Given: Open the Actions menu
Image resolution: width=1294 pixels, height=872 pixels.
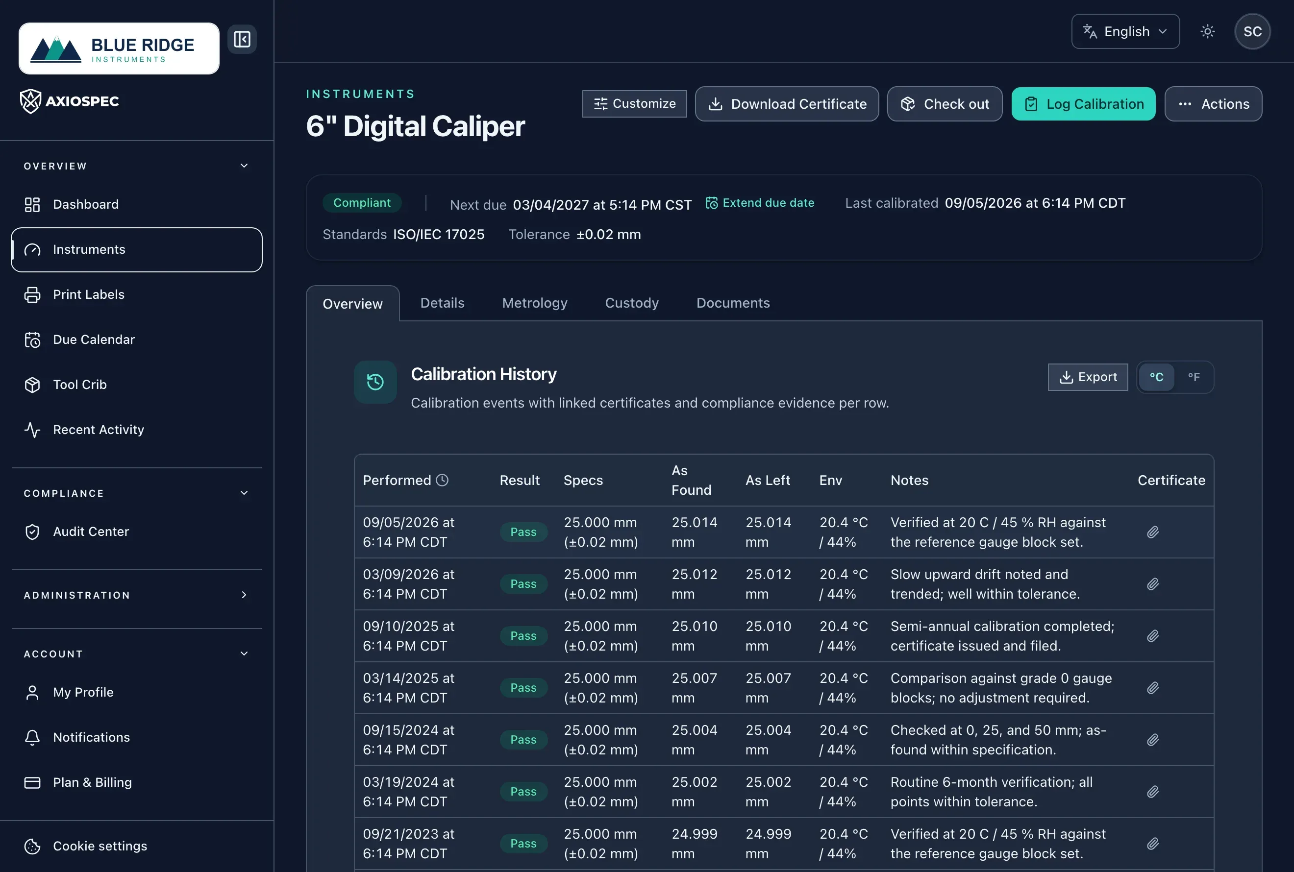Looking at the screenshot, I should (x=1213, y=104).
